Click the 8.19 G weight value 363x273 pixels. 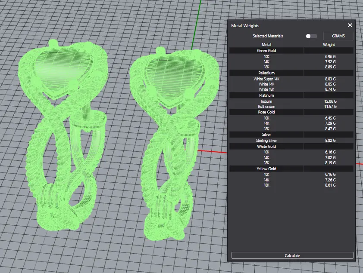click(330, 163)
